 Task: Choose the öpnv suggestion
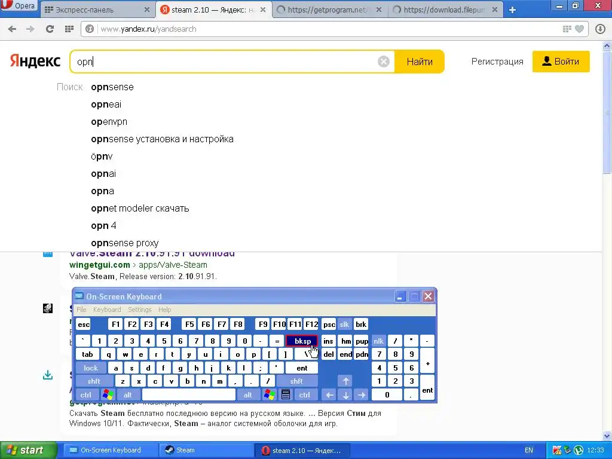click(102, 157)
